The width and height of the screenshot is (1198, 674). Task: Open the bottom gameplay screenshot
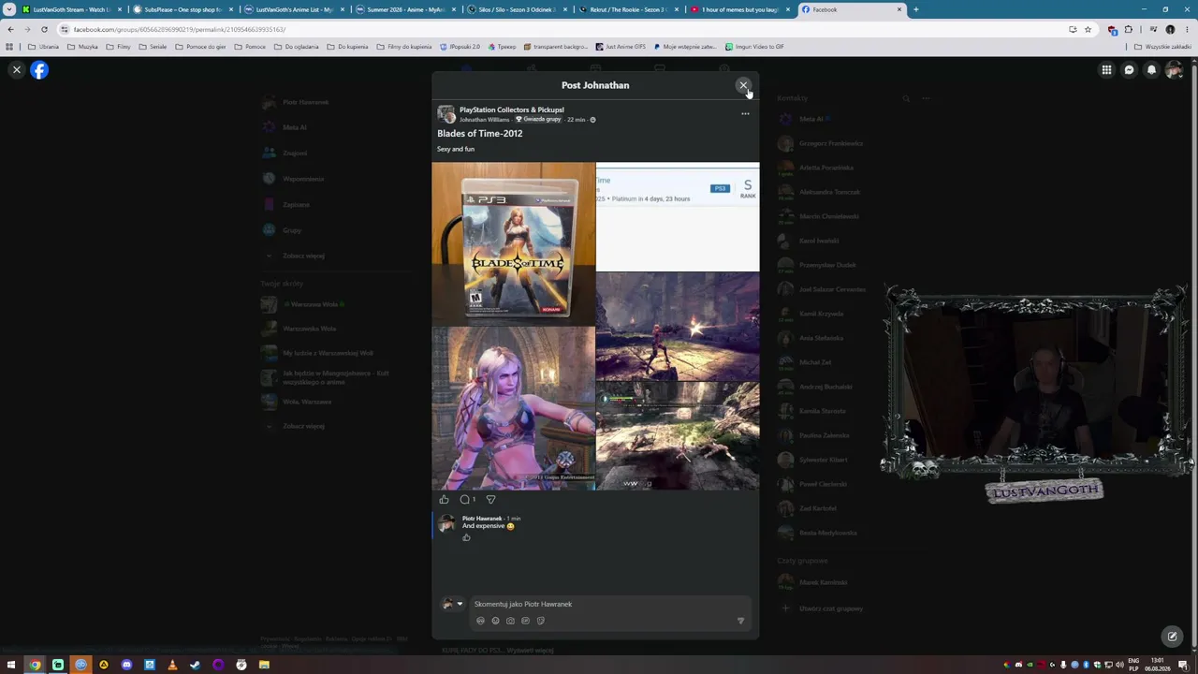point(678,436)
